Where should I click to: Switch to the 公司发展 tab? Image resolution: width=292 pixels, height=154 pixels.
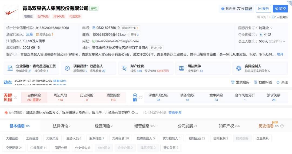point(187,126)
